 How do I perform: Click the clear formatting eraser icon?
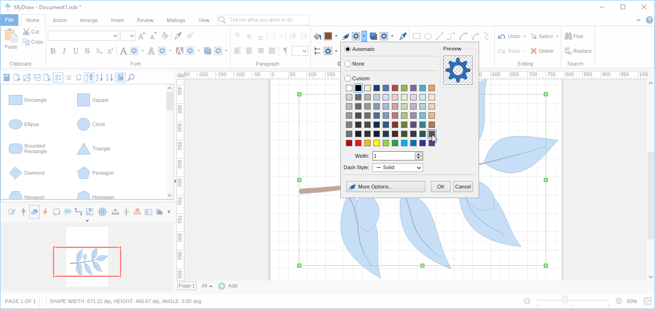[x=166, y=36]
